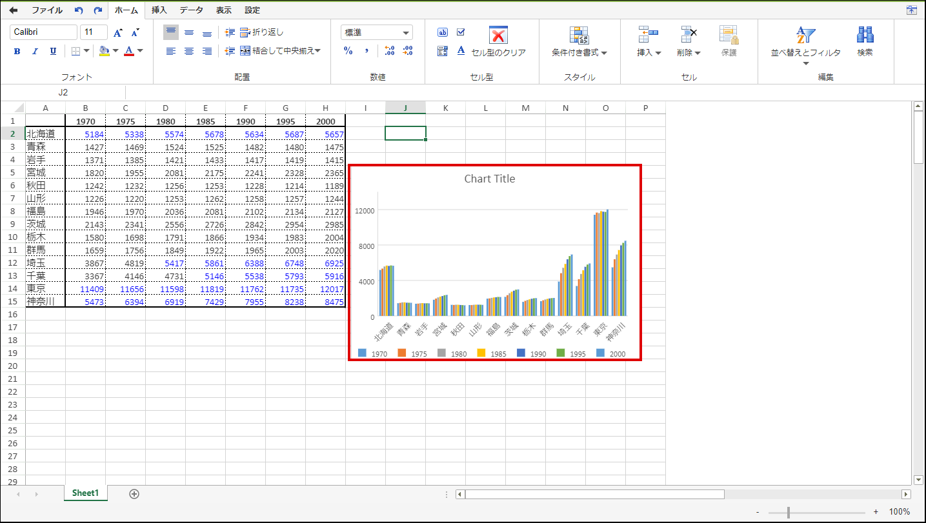Image resolution: width=926 pixels, height=523 pixels.
Task: Increase decimal places icon
Action: (x=389, y=51)
